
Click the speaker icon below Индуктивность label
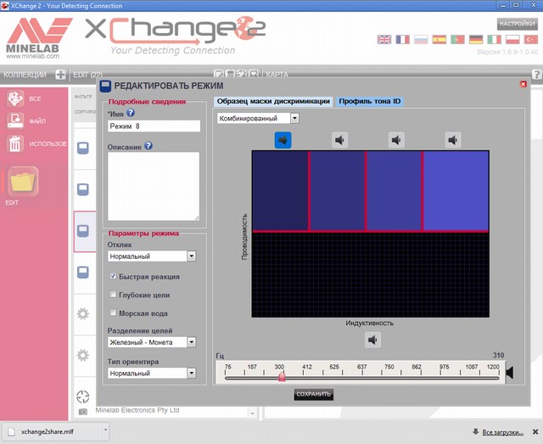tap(372, 340)
